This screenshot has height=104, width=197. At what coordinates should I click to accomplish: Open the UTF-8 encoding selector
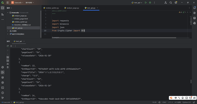tap(170, 102)
